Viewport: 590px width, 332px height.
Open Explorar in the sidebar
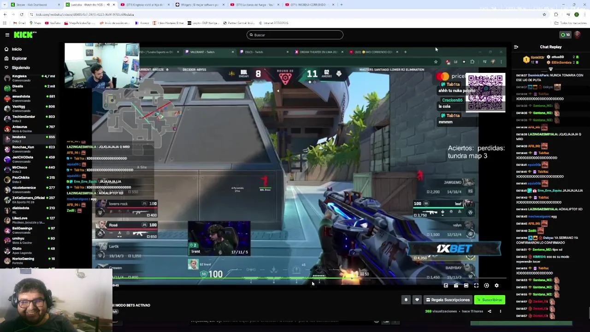click(19, 59)
